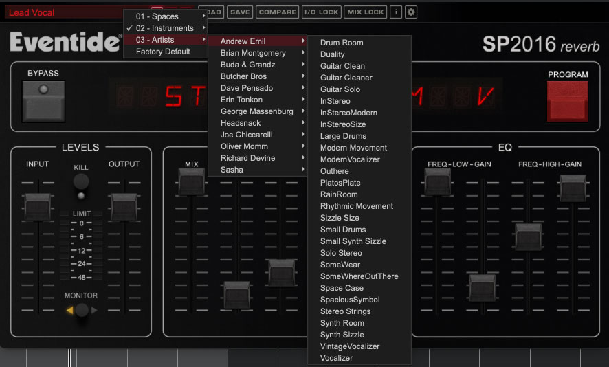609x367 pixels.
Task: Select the VintageVocalizer preset
Action: click(359, 346)
